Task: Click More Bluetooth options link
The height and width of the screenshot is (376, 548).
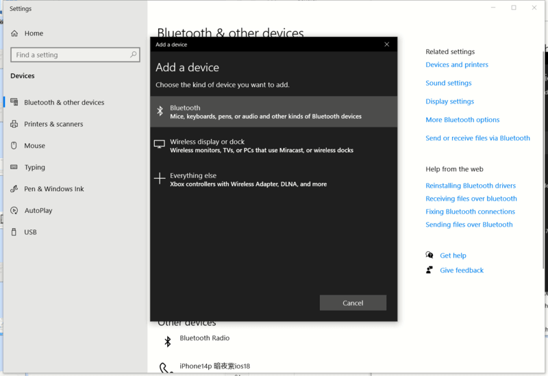Action: pos(462,120)
